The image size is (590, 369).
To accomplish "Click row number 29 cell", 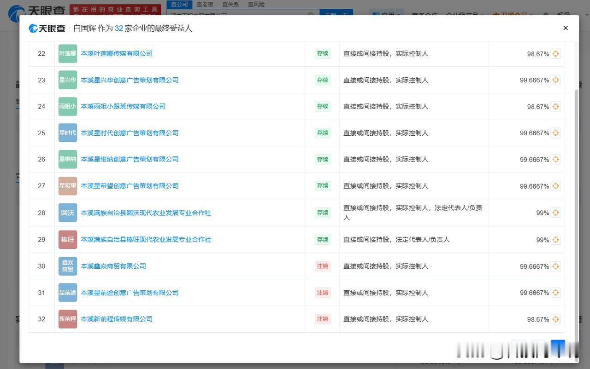I will pyautogui.click(x=41, y=240).
